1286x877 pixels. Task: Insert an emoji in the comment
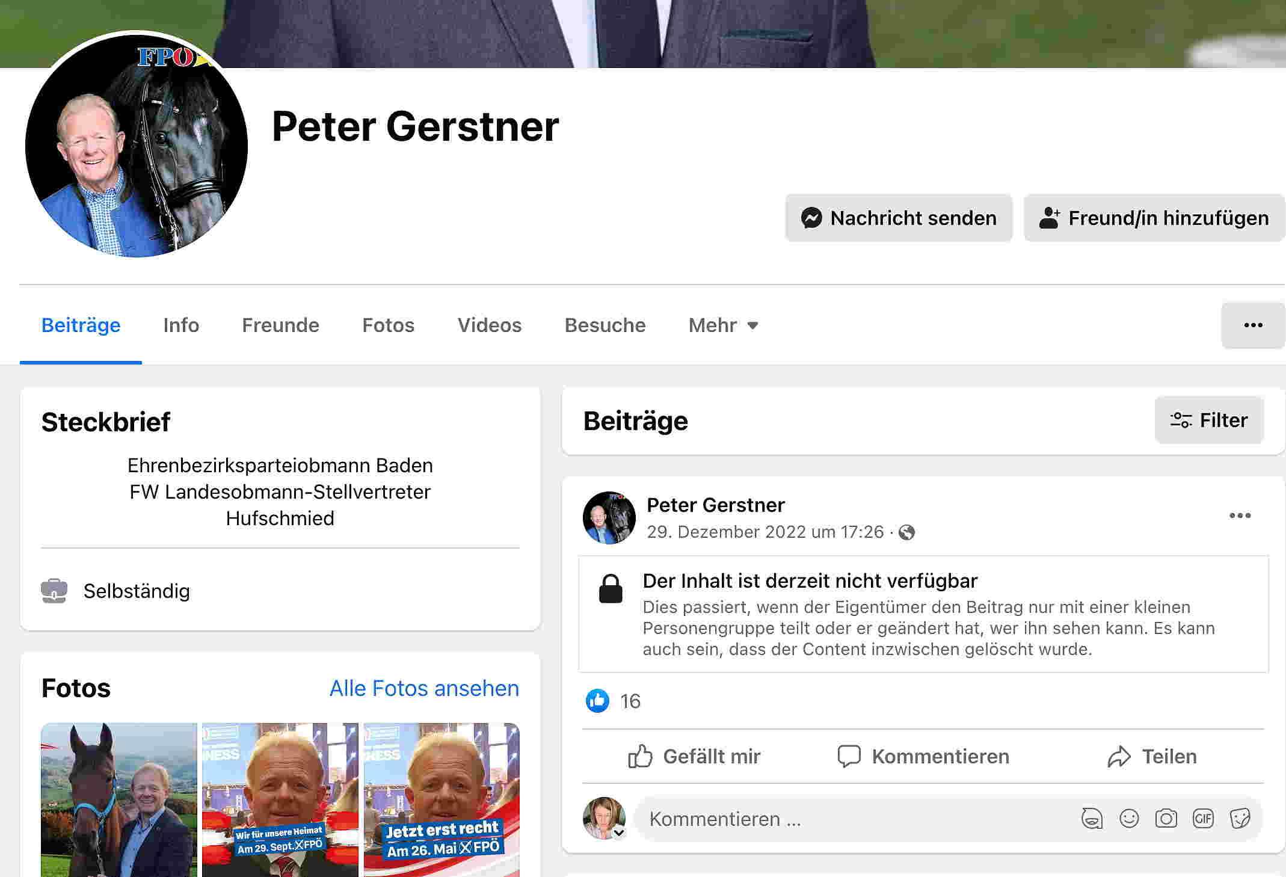coord(1129,819)
